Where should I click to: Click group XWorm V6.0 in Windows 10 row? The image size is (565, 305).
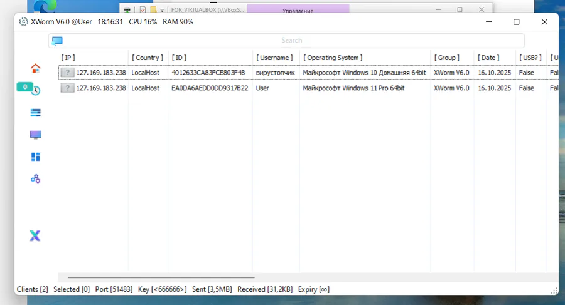pyautogui.click(x=451, y=73)
